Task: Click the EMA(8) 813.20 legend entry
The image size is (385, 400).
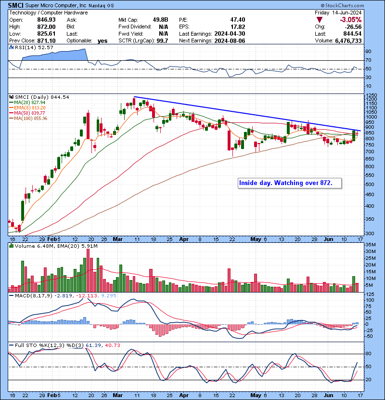Action: 27,108
